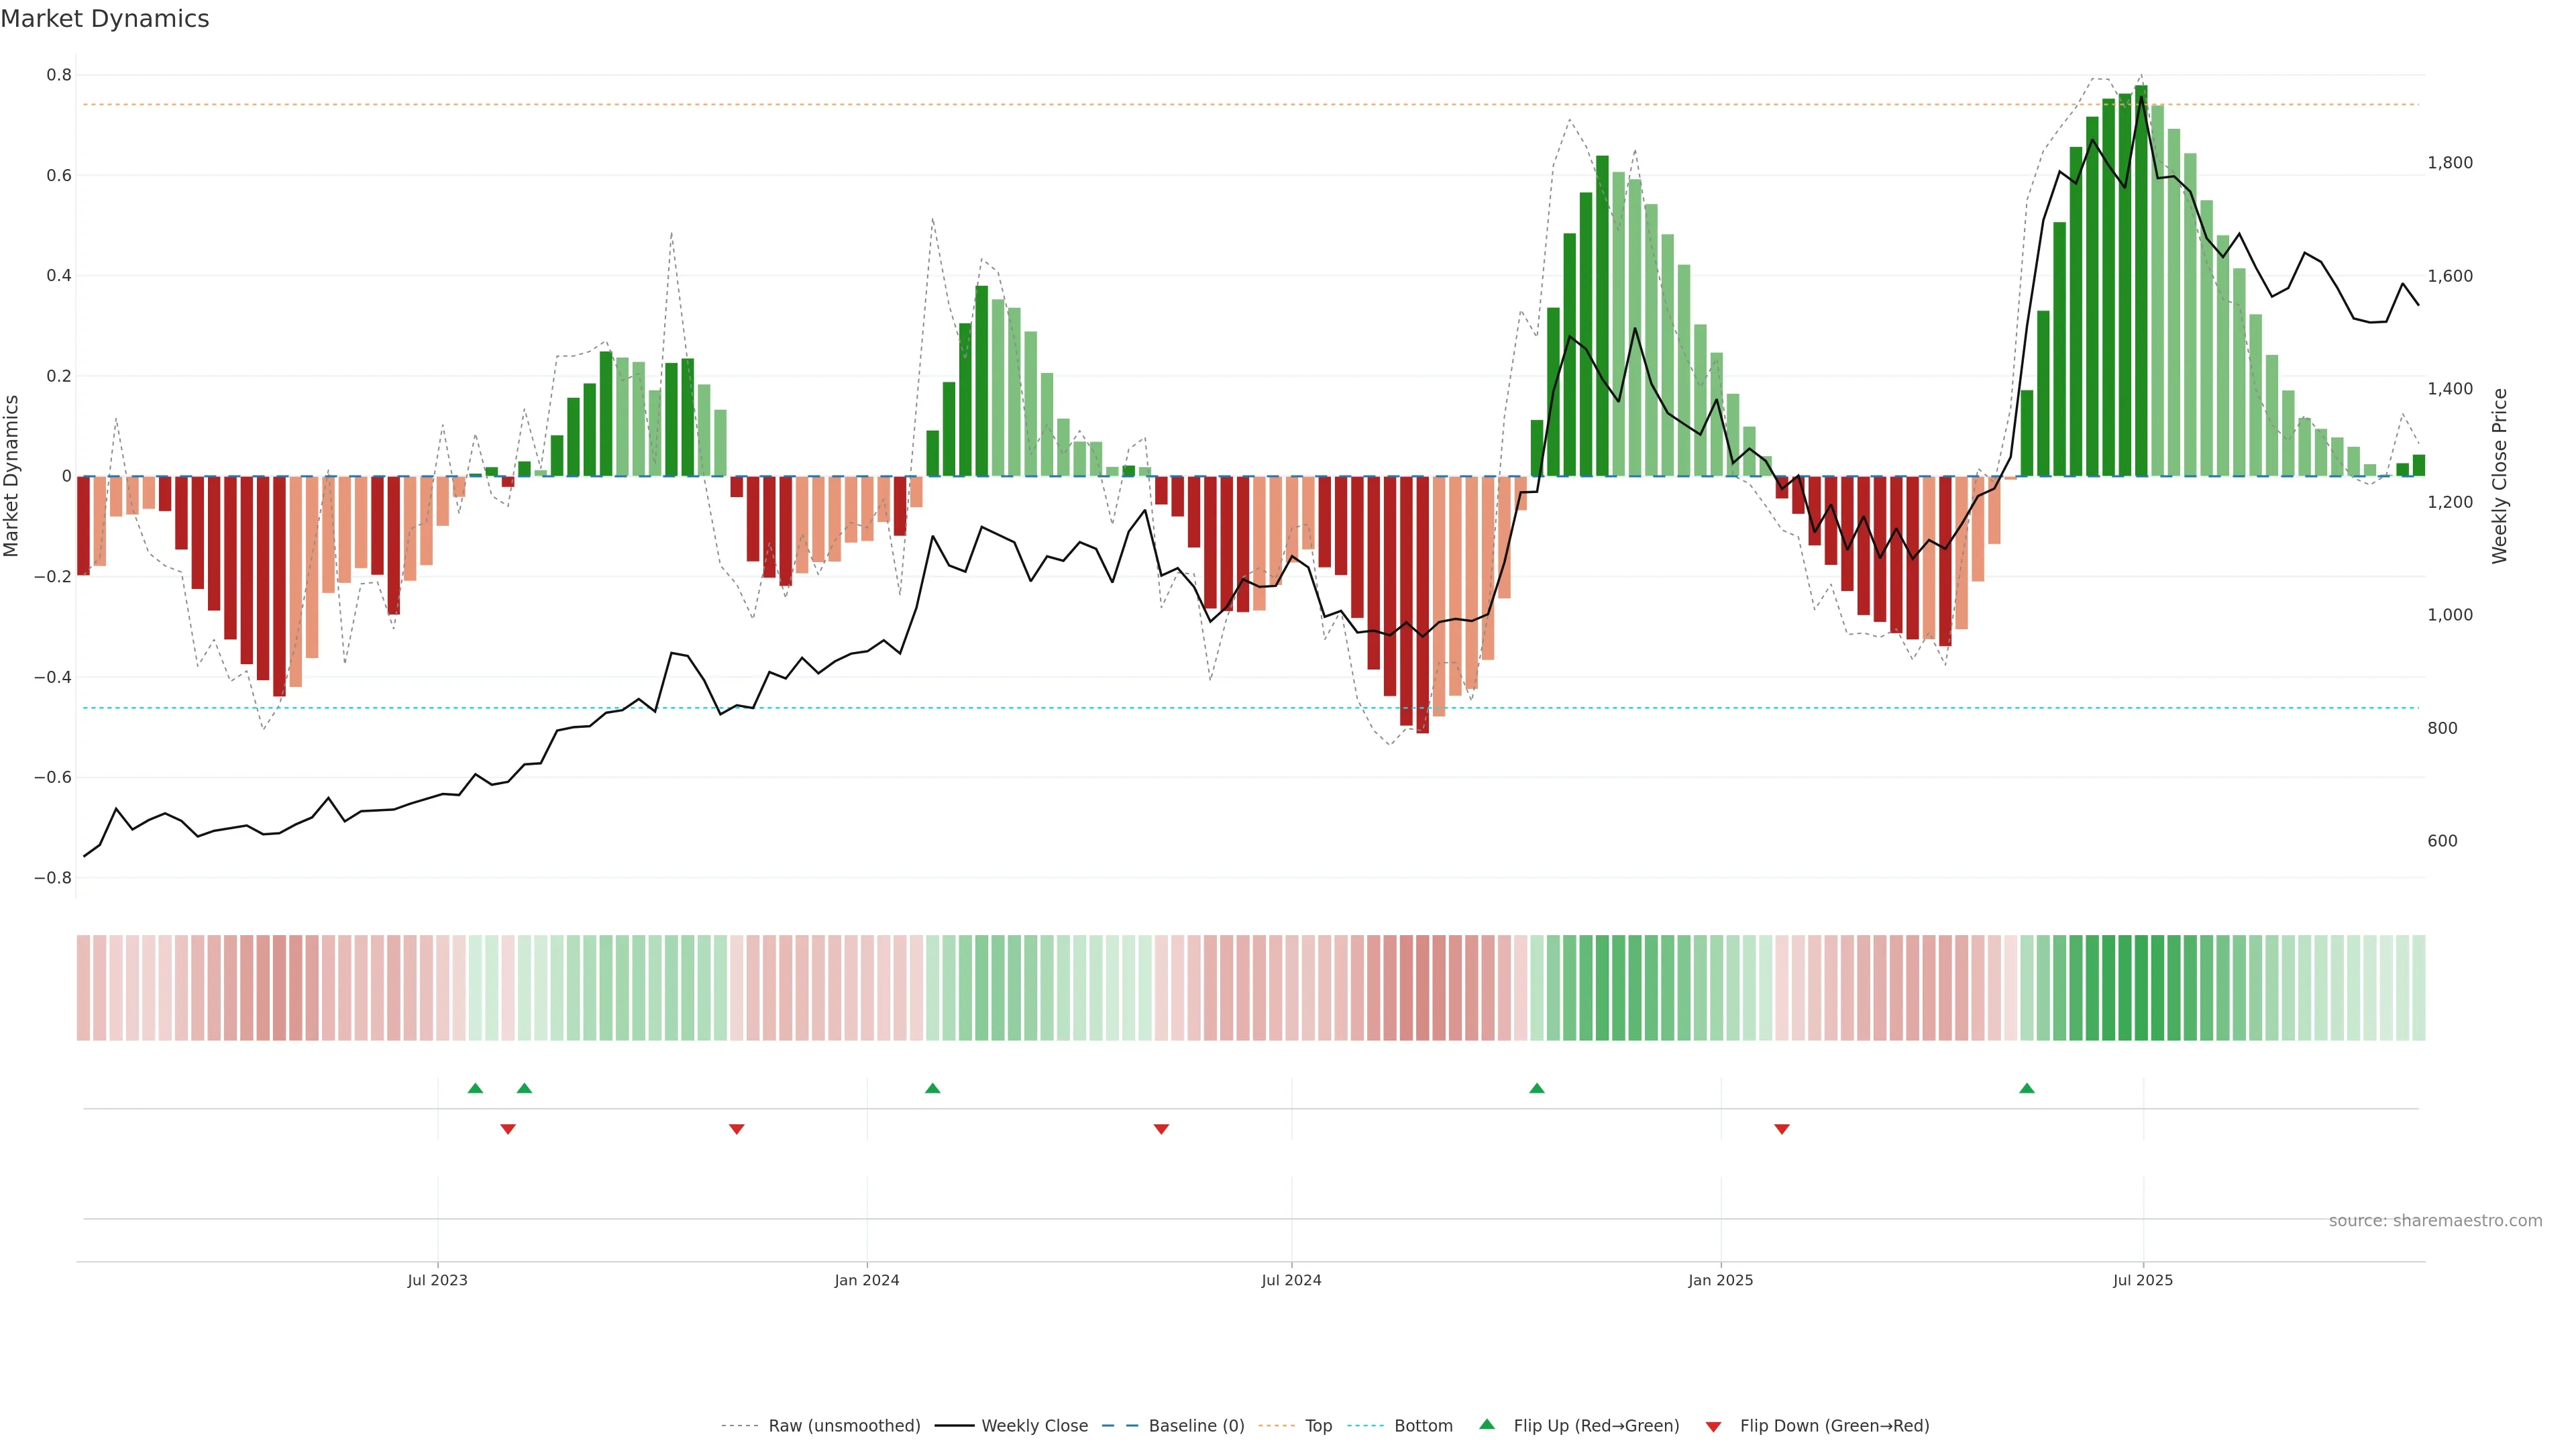
Task: Hide the Top threshold line via legend
Action: coord(1318,1426)
